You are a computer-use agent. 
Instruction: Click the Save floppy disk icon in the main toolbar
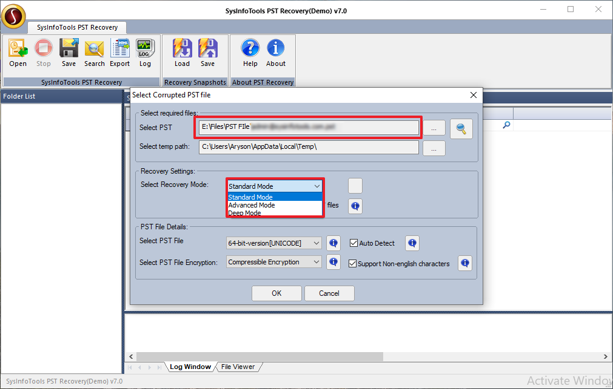point(69,53)
